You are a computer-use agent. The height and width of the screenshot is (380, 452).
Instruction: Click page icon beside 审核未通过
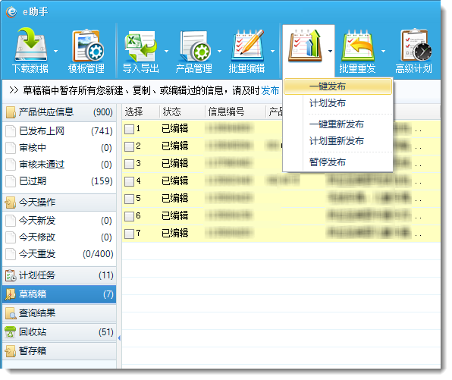click(x=11, y=165)
